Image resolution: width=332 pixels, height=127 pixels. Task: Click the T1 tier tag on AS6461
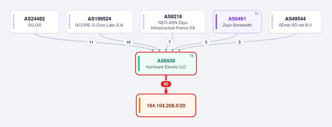tap(256, 14)
